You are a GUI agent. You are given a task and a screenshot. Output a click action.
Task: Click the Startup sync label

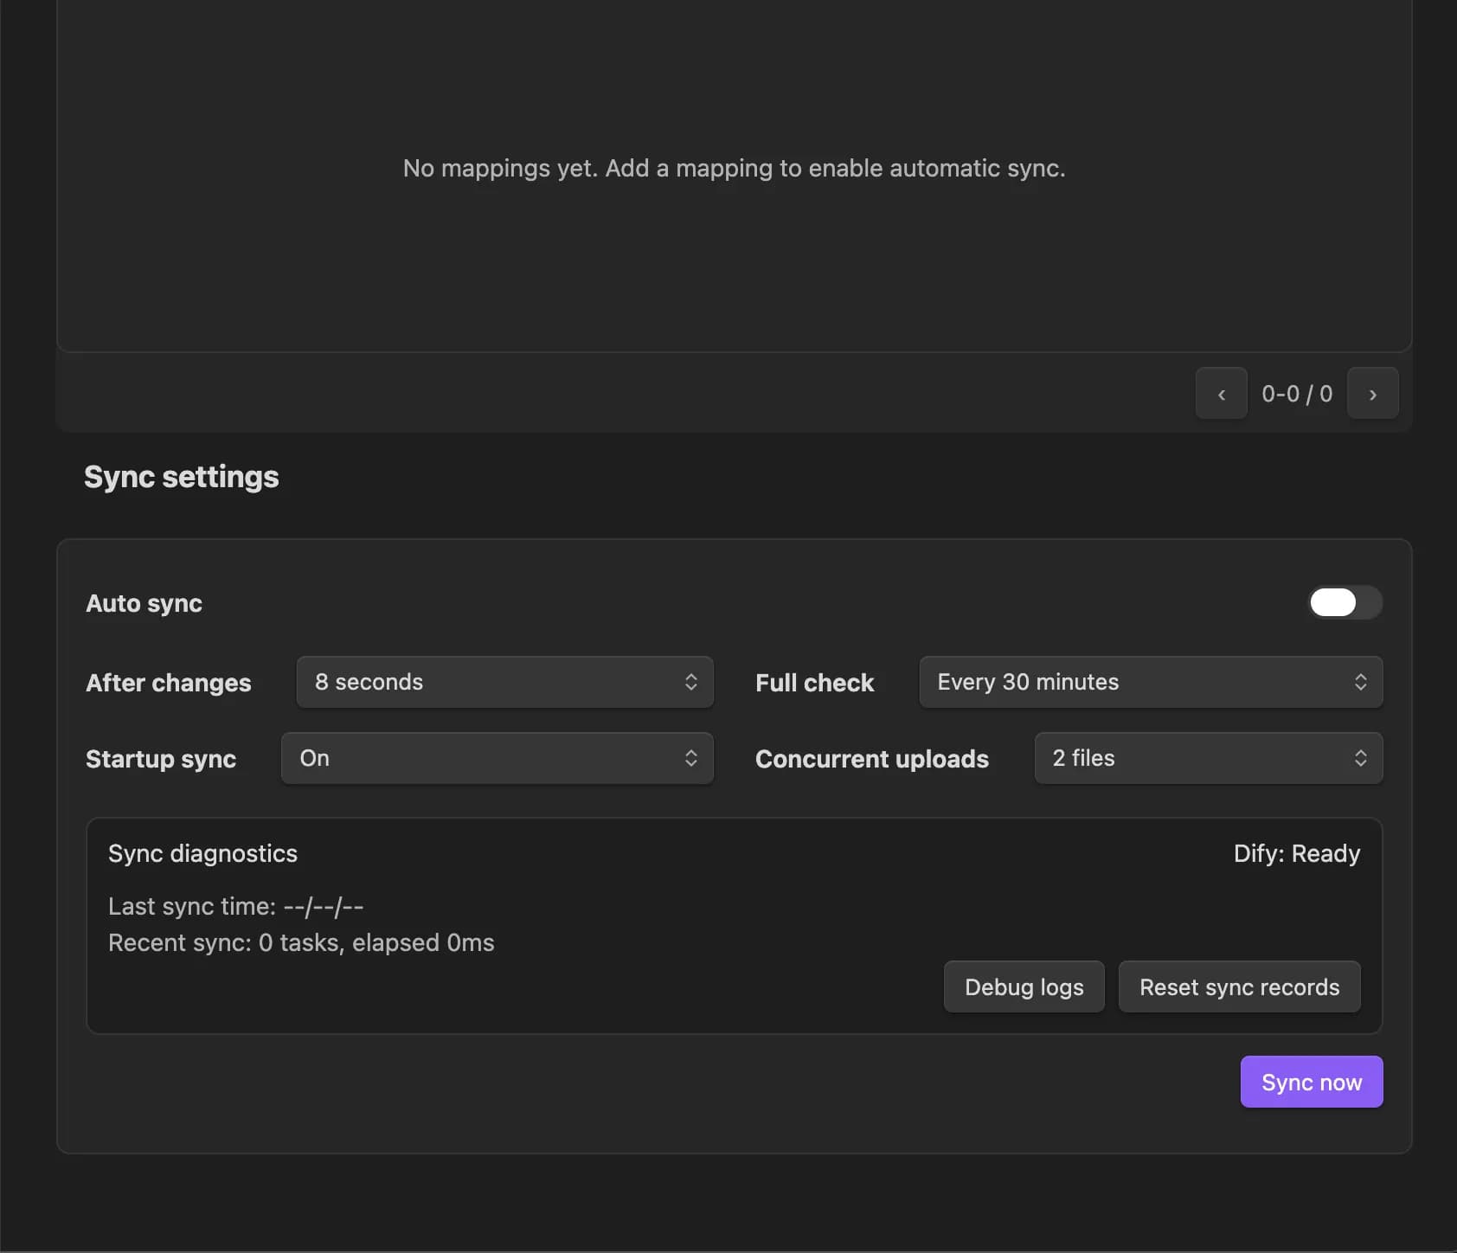pyautogui.click(x=161, y=759)
